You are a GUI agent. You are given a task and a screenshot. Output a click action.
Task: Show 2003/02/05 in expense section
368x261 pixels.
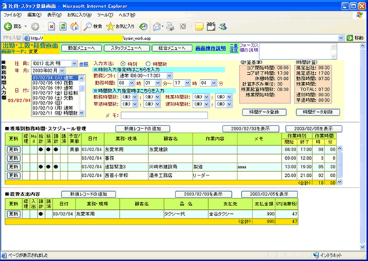click(270, 194)
